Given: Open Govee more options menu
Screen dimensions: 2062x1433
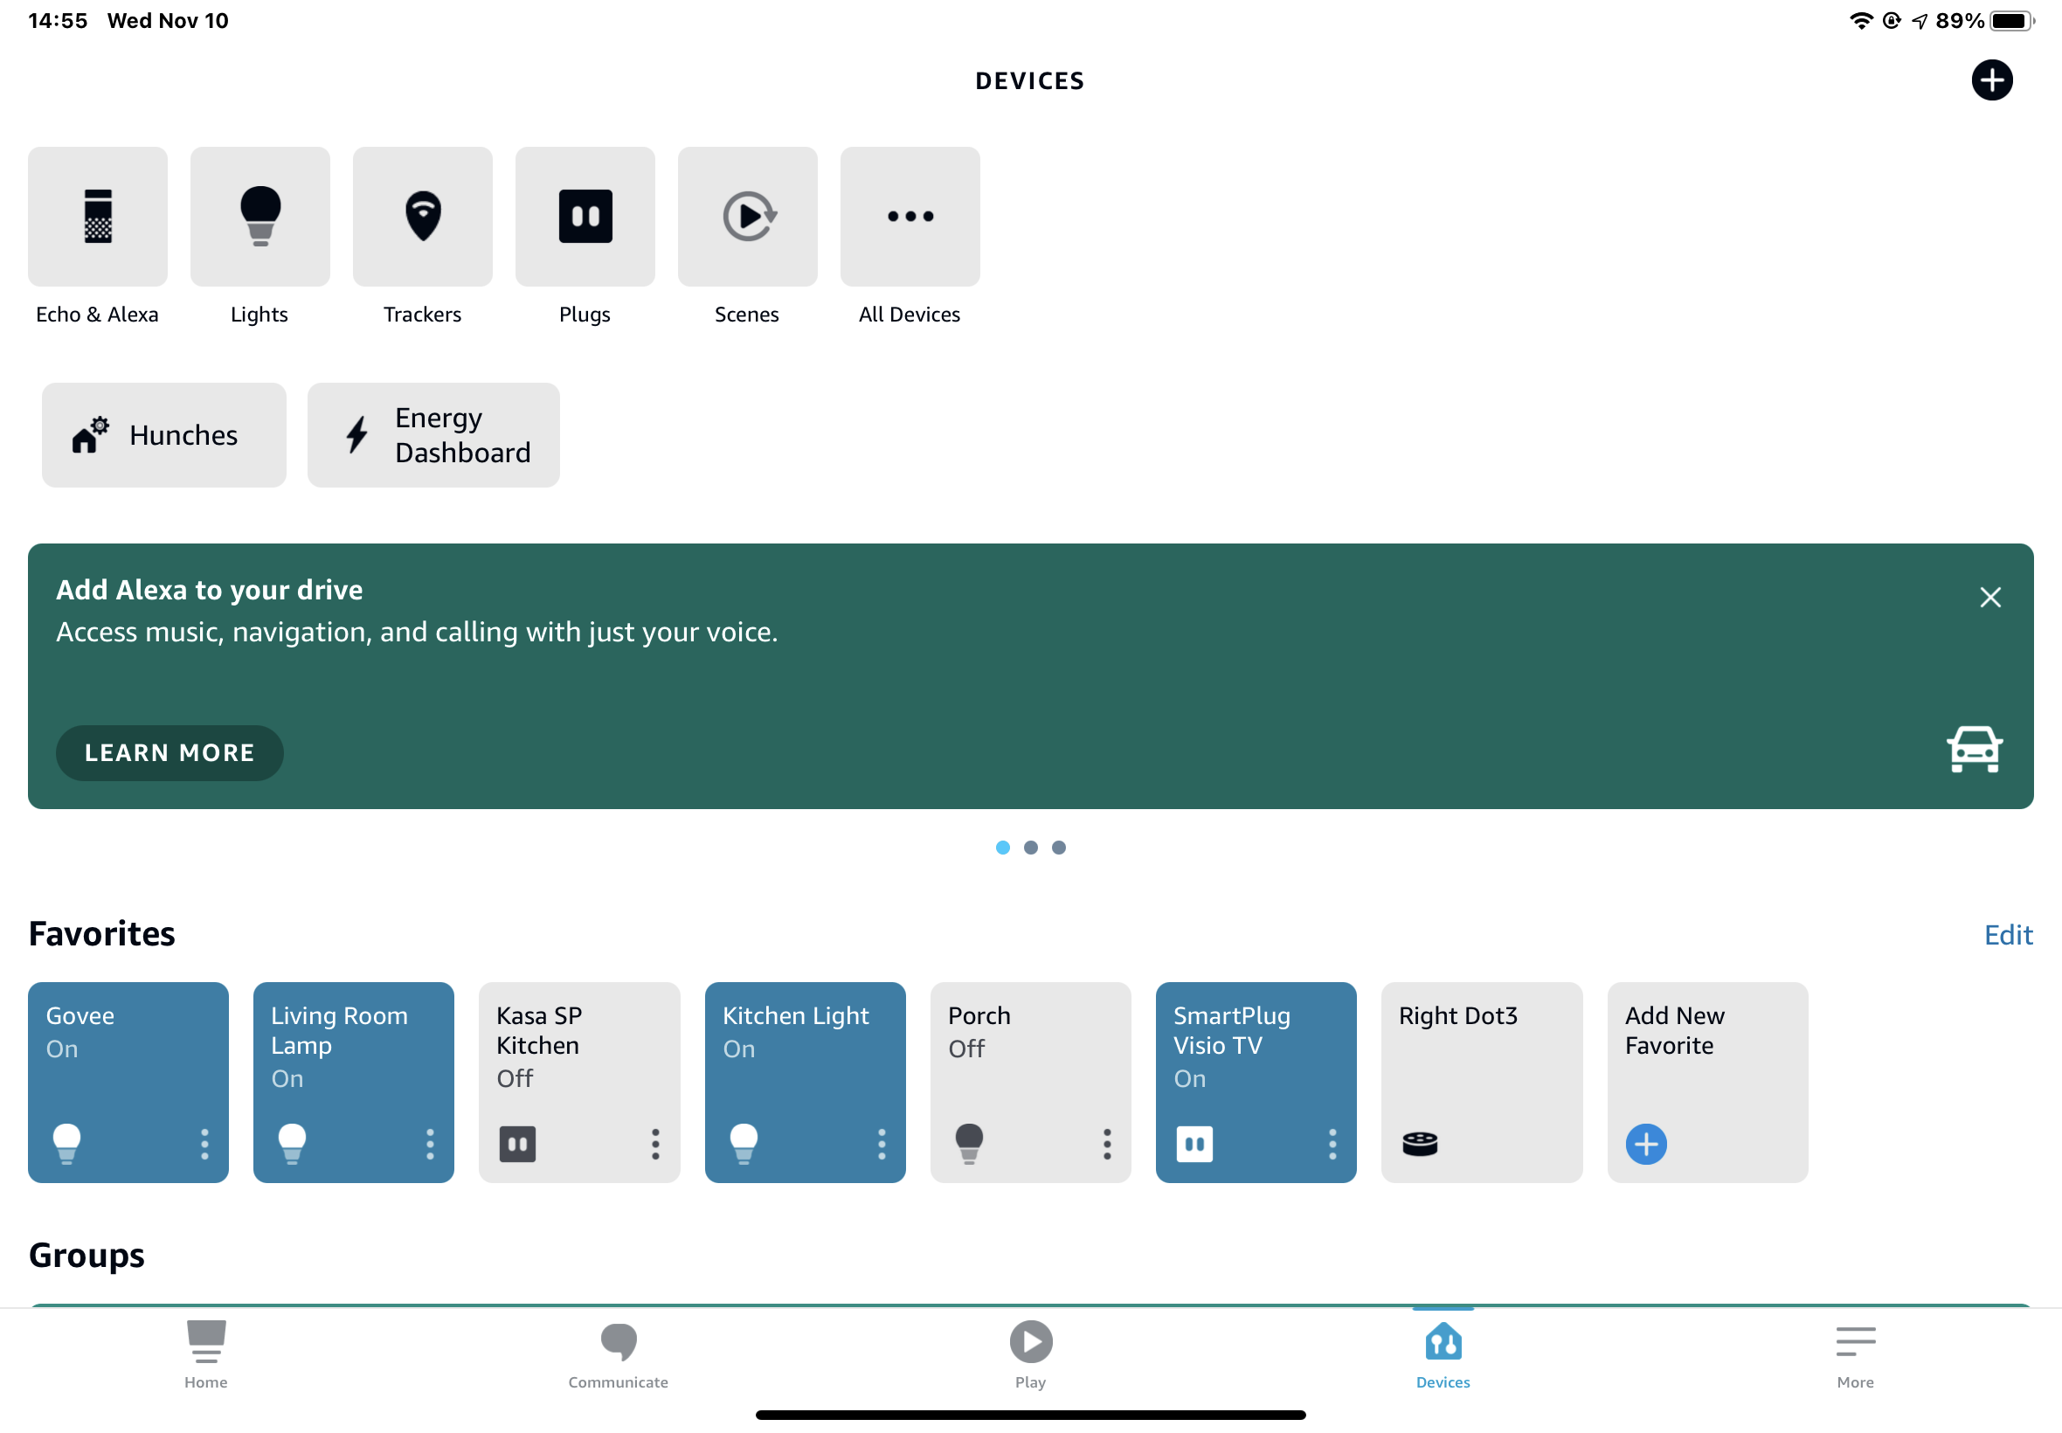Looking at the screenshot, I should tap(204, 1144).
